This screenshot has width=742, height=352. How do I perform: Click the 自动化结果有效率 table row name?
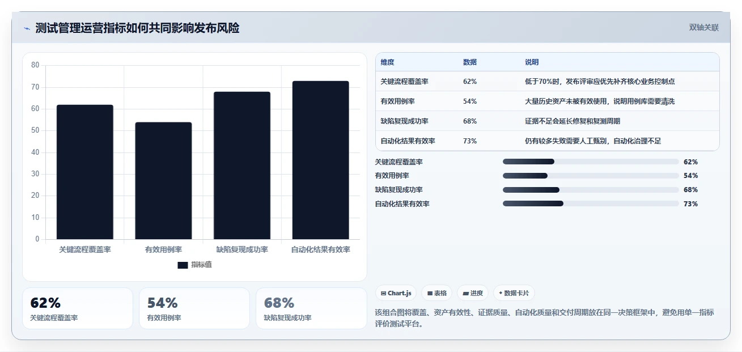[408, 141]
